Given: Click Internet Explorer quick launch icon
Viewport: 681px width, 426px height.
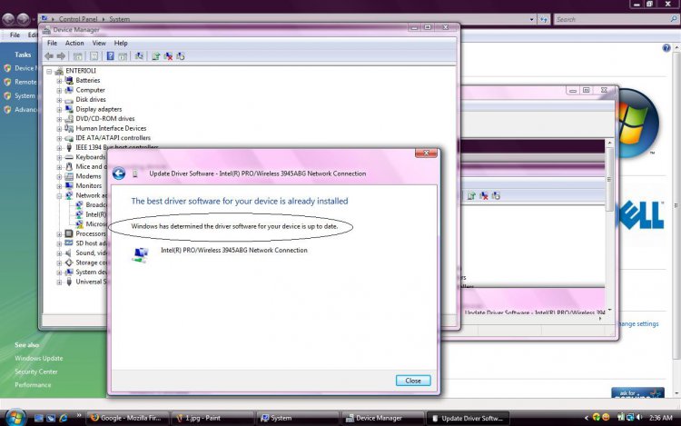Looking at the screenshot, I should (64, 418).
